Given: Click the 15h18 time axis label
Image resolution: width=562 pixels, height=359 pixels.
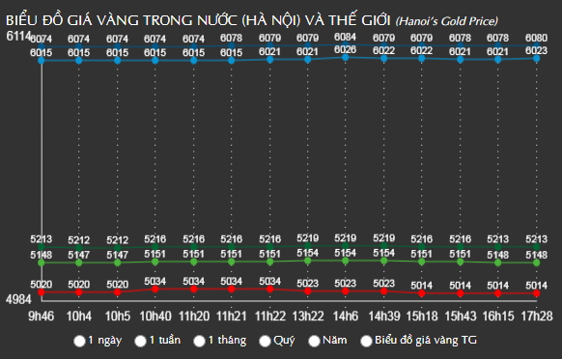Looking at the screenshot, I should pyautogui.click(x=422, y=316).
